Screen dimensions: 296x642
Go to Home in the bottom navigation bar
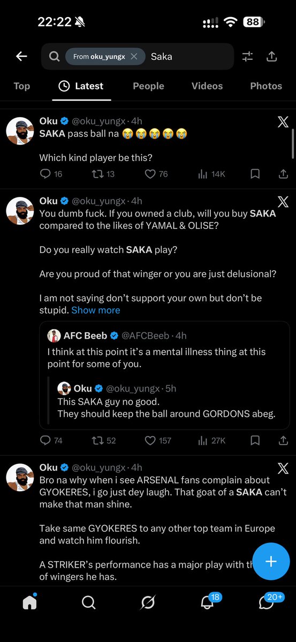click(29, 602)
